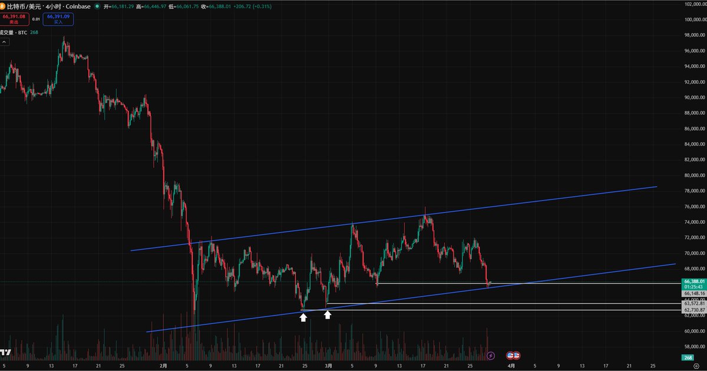
Task: Click the 102,000.00 price axis label
Action: [x=695, y=4]
